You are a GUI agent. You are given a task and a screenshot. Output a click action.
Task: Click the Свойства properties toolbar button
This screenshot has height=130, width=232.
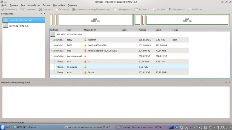pos(195,10)
